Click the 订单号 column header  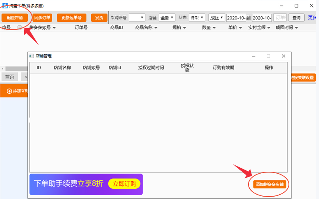[81, 27]
